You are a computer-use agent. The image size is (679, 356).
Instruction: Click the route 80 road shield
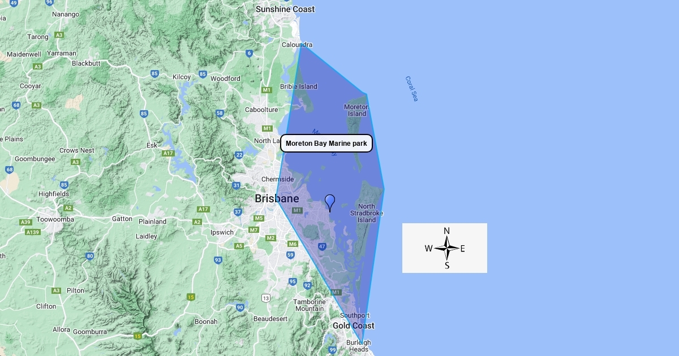pyautogui.click(x=90, y=256)
